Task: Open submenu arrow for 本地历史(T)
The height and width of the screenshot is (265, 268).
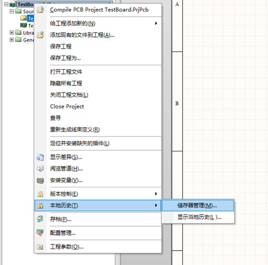Action: pos(156,205)
